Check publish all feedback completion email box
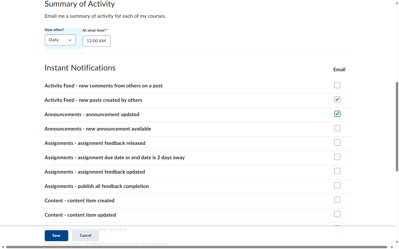 click(x=337, y=185)
